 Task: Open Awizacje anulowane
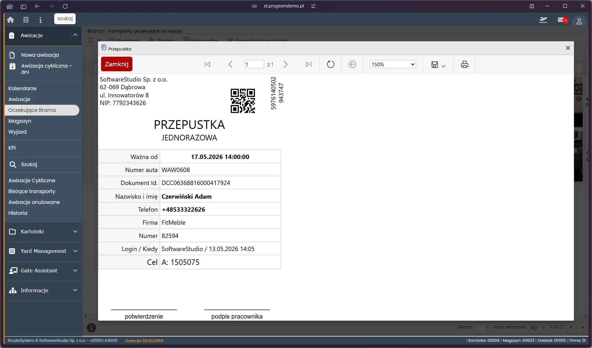34,202
